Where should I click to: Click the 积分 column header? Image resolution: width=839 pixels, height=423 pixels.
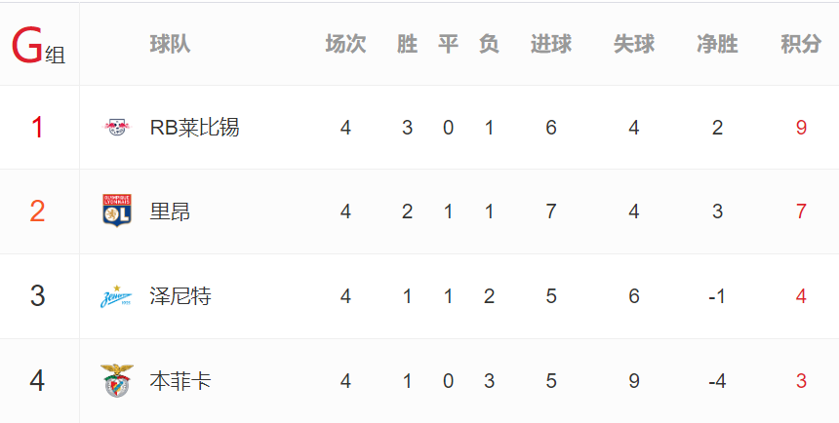click(x=801, y=44)
